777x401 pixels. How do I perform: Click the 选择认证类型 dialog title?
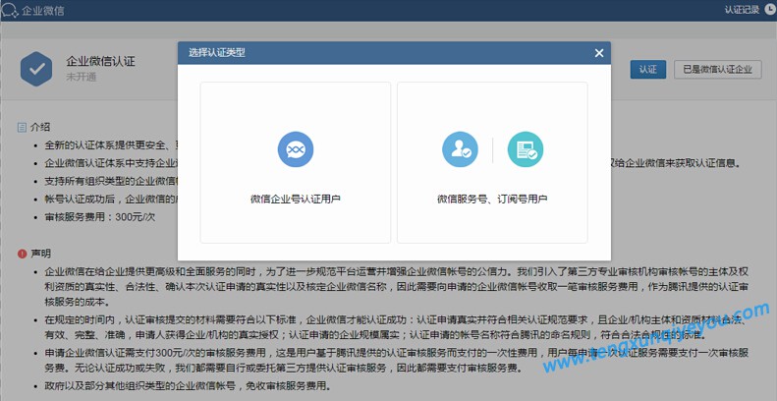(x=216, y=53)
